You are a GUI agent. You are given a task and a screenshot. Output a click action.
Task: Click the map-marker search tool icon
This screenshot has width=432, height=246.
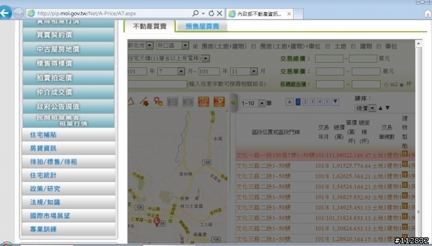[158, 102]
